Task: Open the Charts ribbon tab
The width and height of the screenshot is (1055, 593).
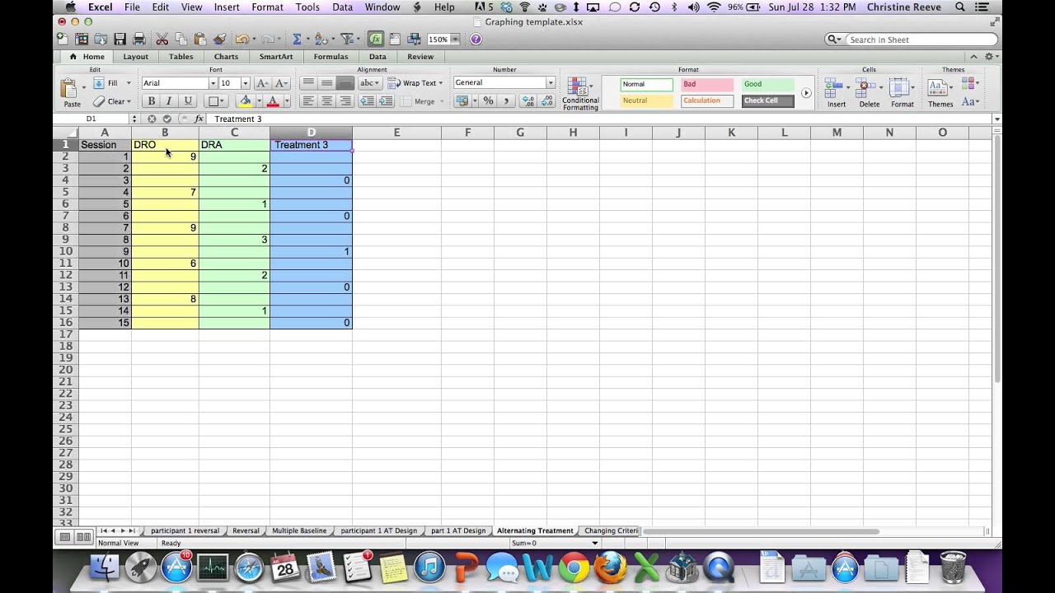Action: point(226,57)
